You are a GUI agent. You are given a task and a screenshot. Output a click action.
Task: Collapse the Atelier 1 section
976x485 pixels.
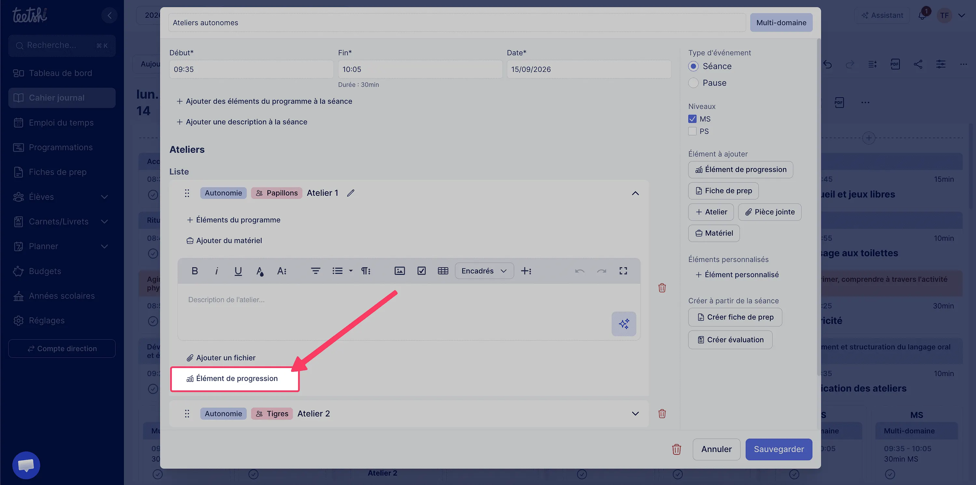[x=635, y=193]
